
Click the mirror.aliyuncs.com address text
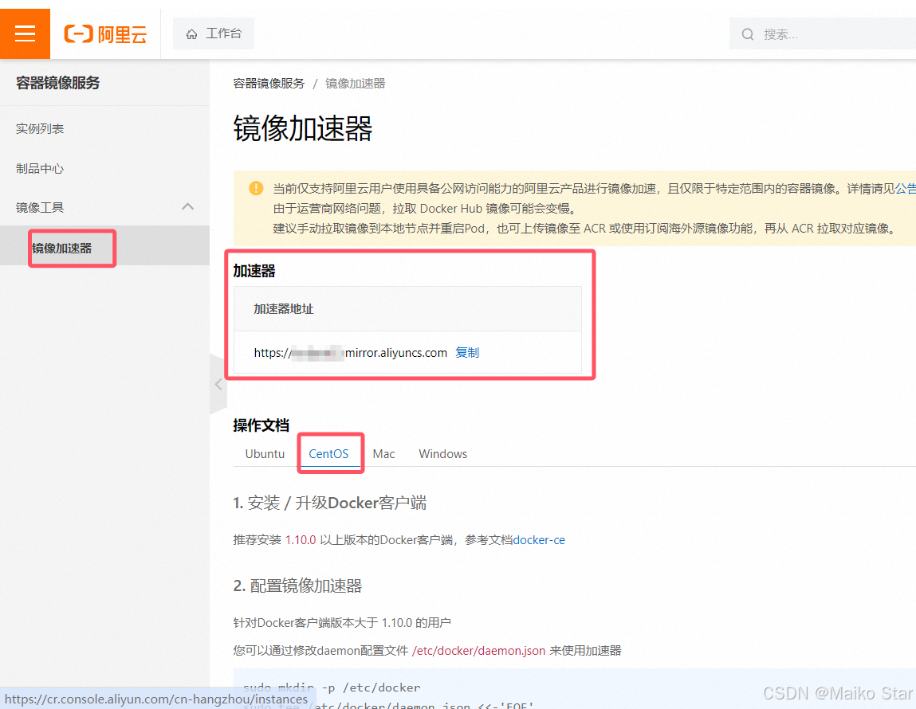(351, 352)
